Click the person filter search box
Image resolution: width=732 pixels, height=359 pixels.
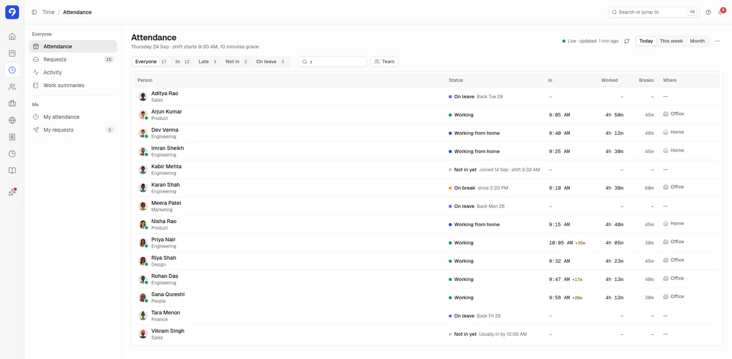point(333,62)
